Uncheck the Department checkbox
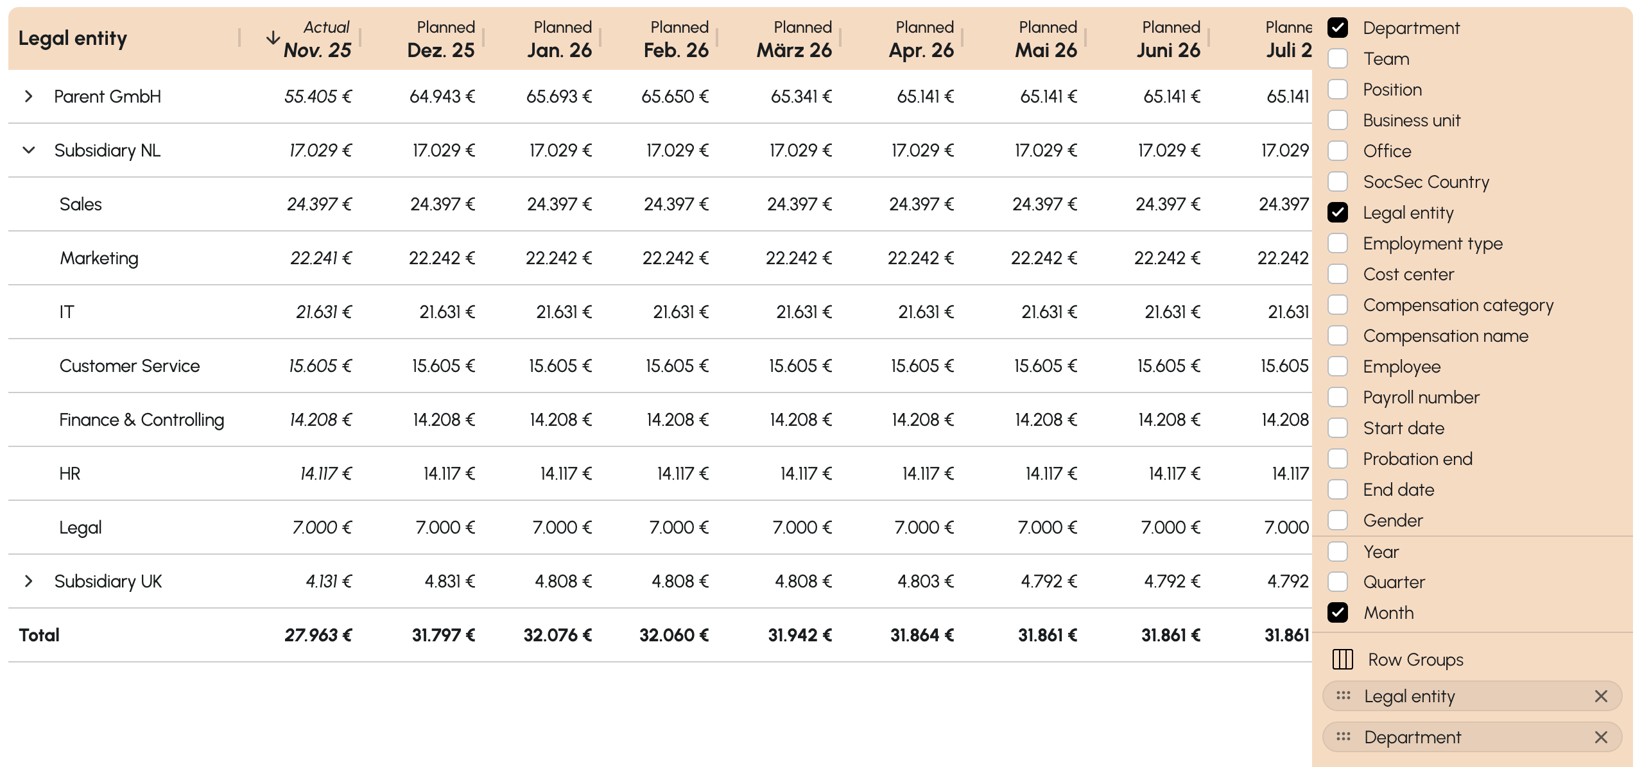Image resolution: width=1642 pixels, height=767 pixels. (x=1338, y=28)
